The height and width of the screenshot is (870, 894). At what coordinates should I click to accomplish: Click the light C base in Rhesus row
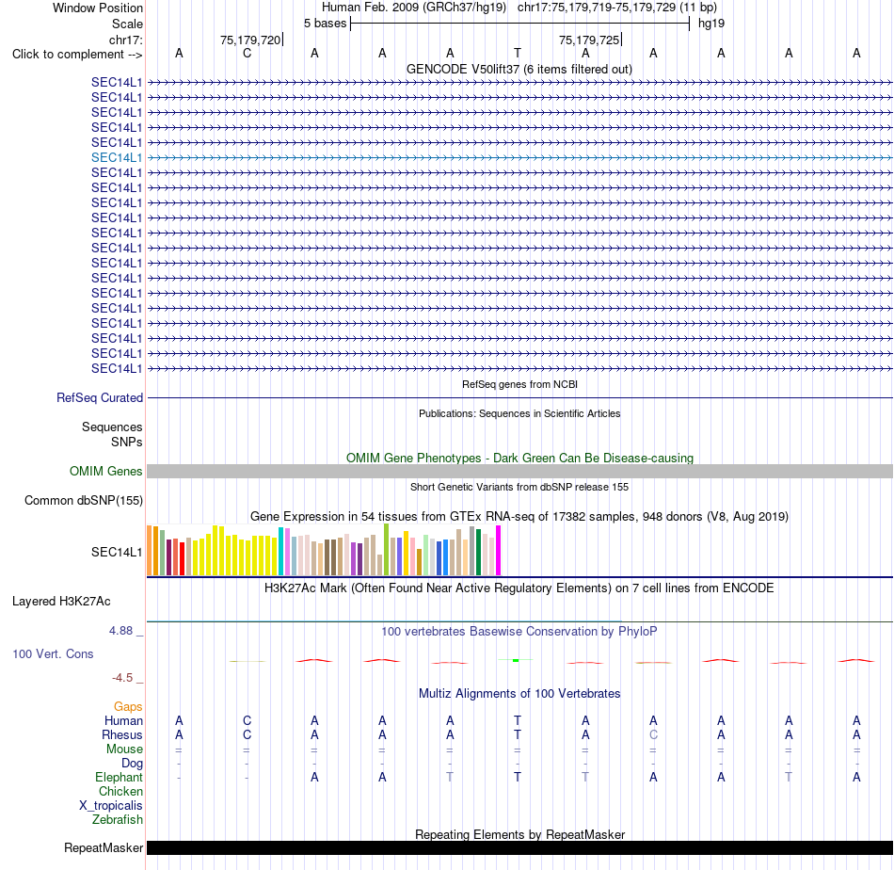(653, 734)
